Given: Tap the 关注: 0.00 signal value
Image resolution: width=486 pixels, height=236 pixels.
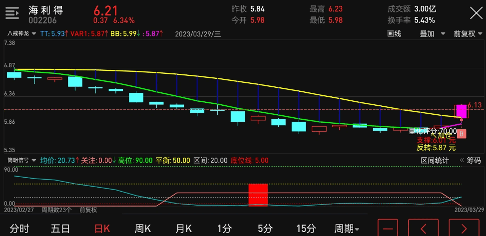Looking at the screenshot, I should pyautogui.click(x=98, y=161).
